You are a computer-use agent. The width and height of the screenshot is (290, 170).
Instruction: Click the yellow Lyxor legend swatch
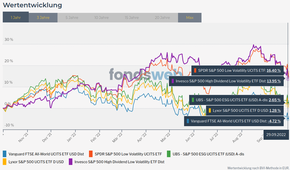point(5,162)
